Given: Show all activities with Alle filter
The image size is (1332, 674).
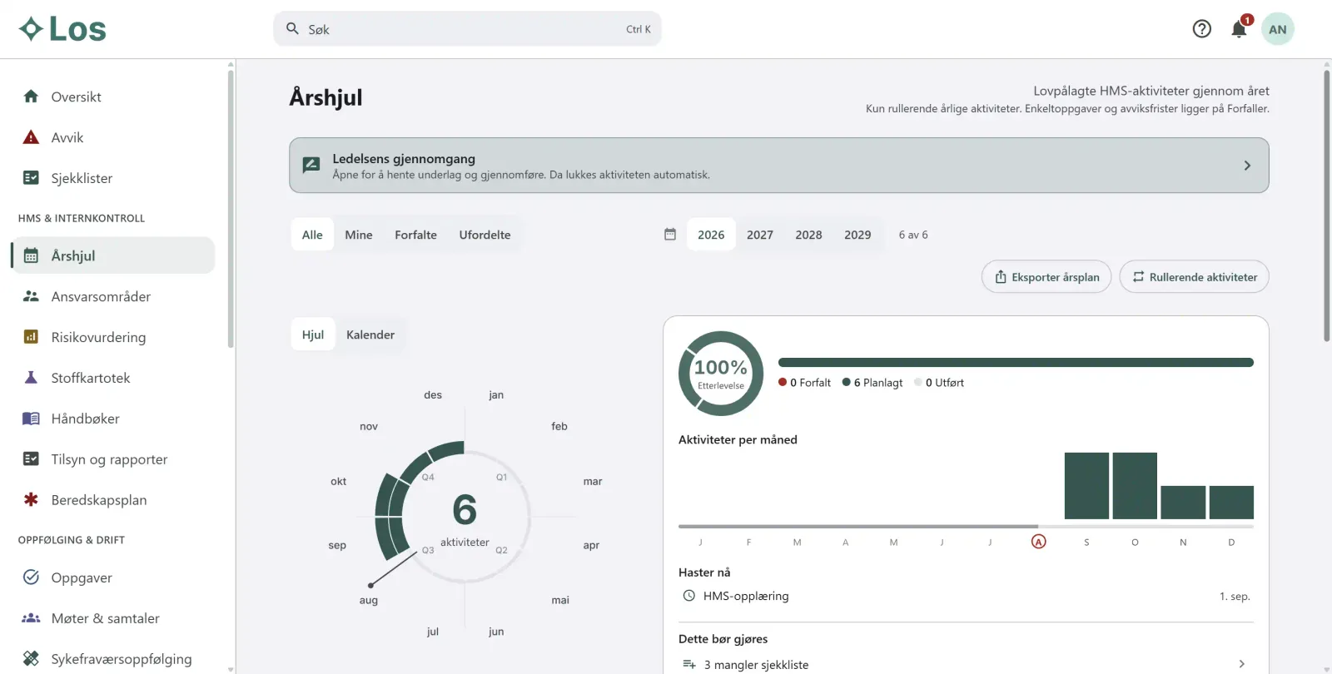Looking at the screenshot, I should click(x=312, y=235).
